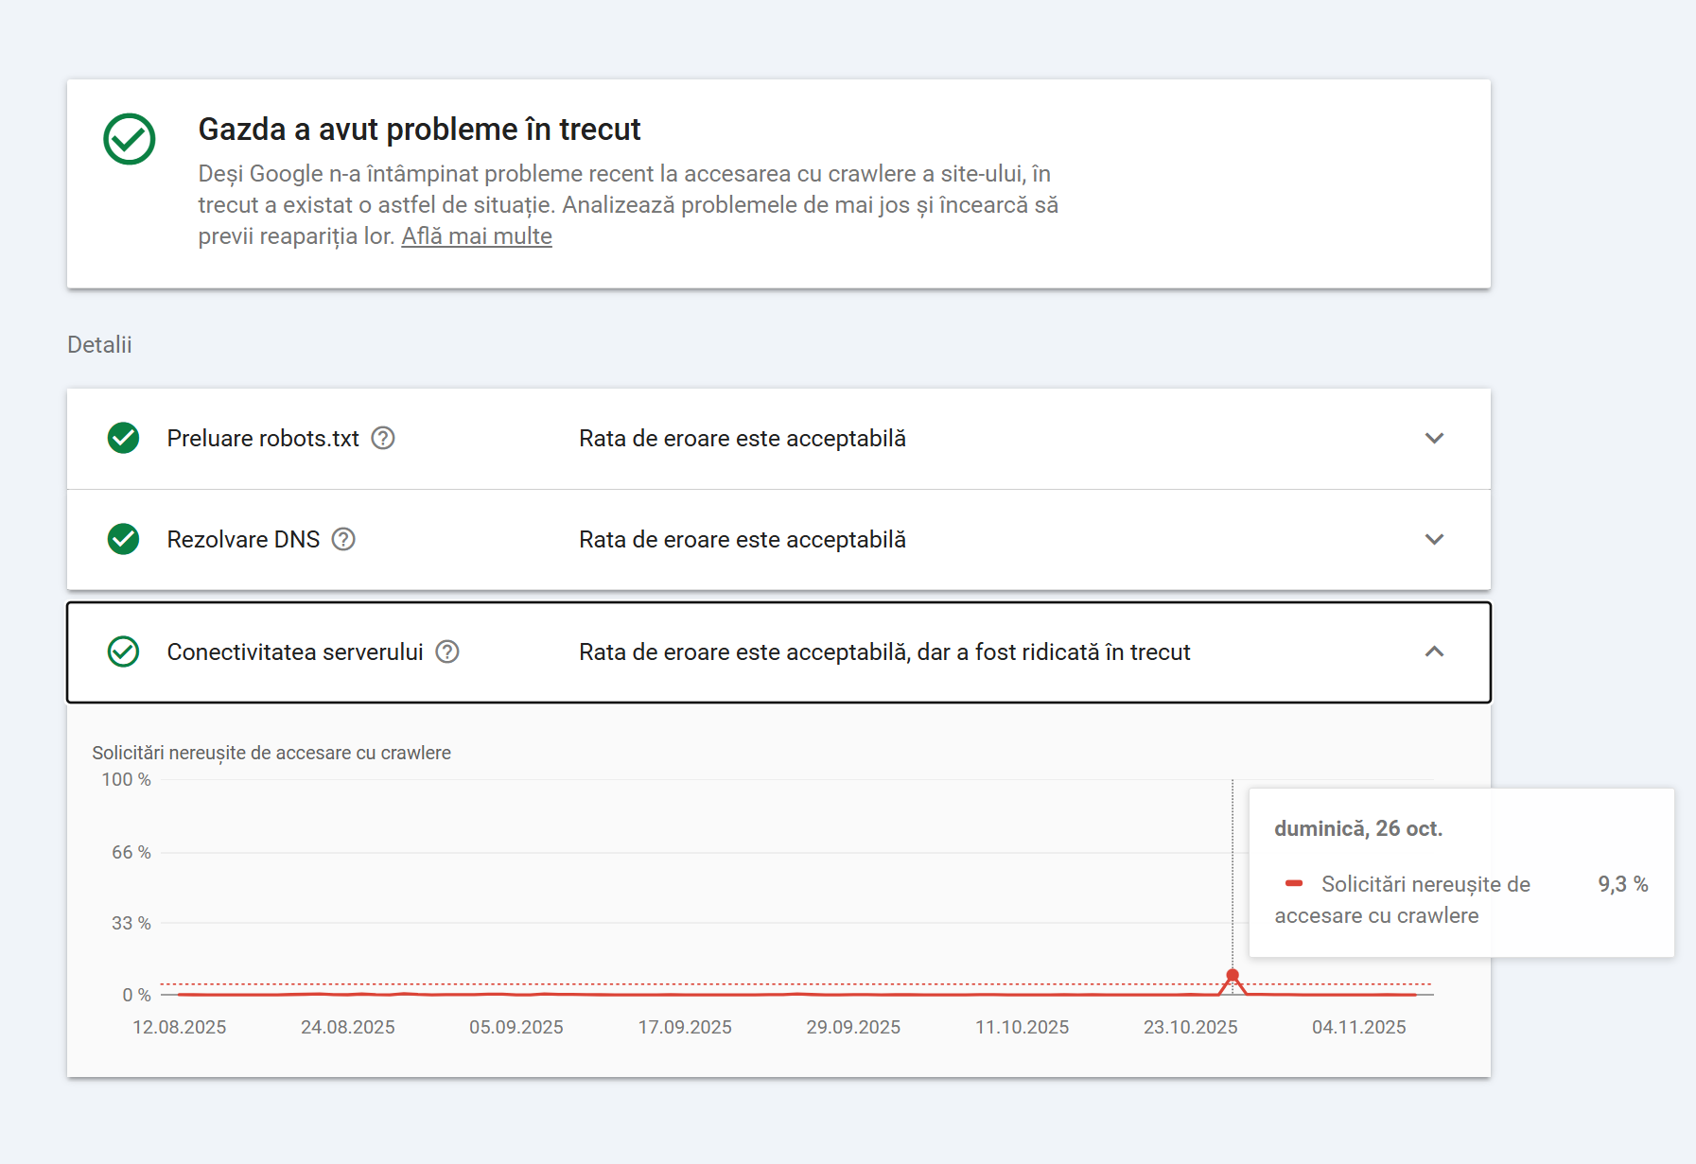Click the 23.10.2025 axis label
Image resolution: width=1696 pixels, height=1164 pixels.
point(1191,1027)
